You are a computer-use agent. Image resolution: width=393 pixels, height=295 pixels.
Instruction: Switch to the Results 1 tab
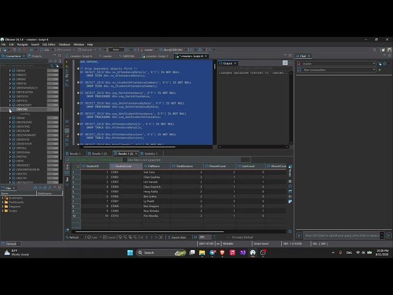click(73, 154)
